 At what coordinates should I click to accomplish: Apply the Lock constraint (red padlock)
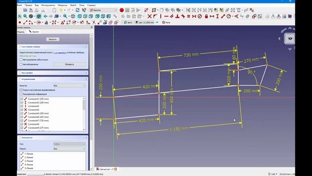click(206, 16)
